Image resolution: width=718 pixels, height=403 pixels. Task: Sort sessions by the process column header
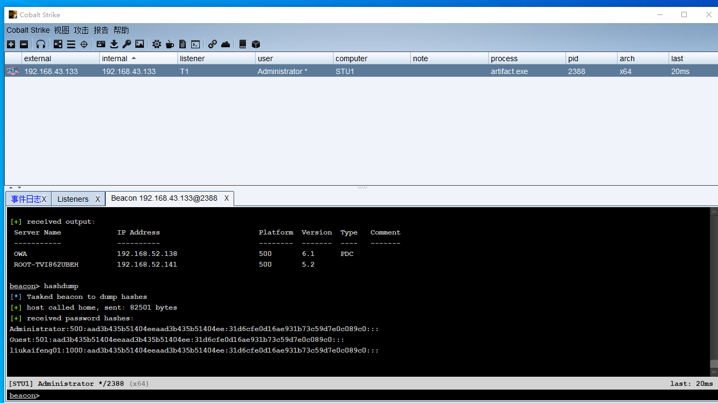(x=527, y=58)
